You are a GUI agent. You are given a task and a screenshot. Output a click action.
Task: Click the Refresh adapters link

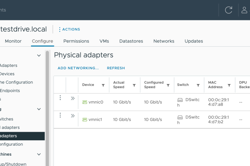coord(116,68)
